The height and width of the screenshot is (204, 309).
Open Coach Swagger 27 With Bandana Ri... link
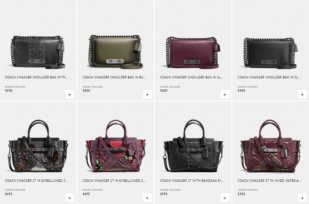(191, 181)
